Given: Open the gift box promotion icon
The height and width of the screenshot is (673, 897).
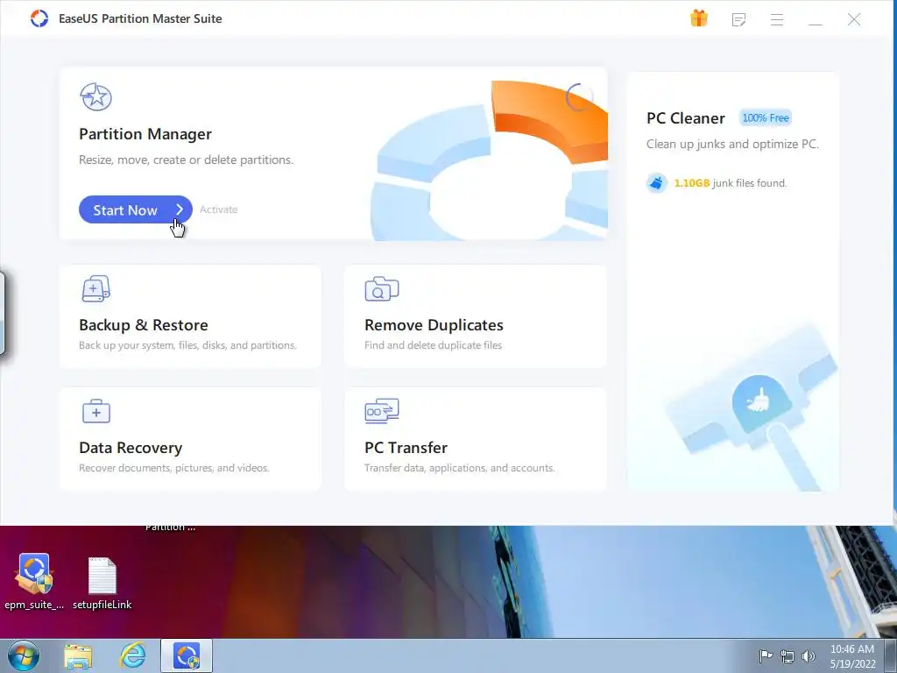Looking at the screenshot, I should click(698, 18).
